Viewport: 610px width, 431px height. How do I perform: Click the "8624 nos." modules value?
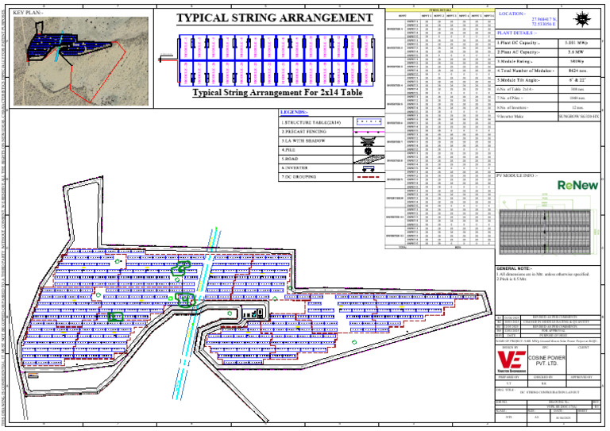click(x=579, y=71)
